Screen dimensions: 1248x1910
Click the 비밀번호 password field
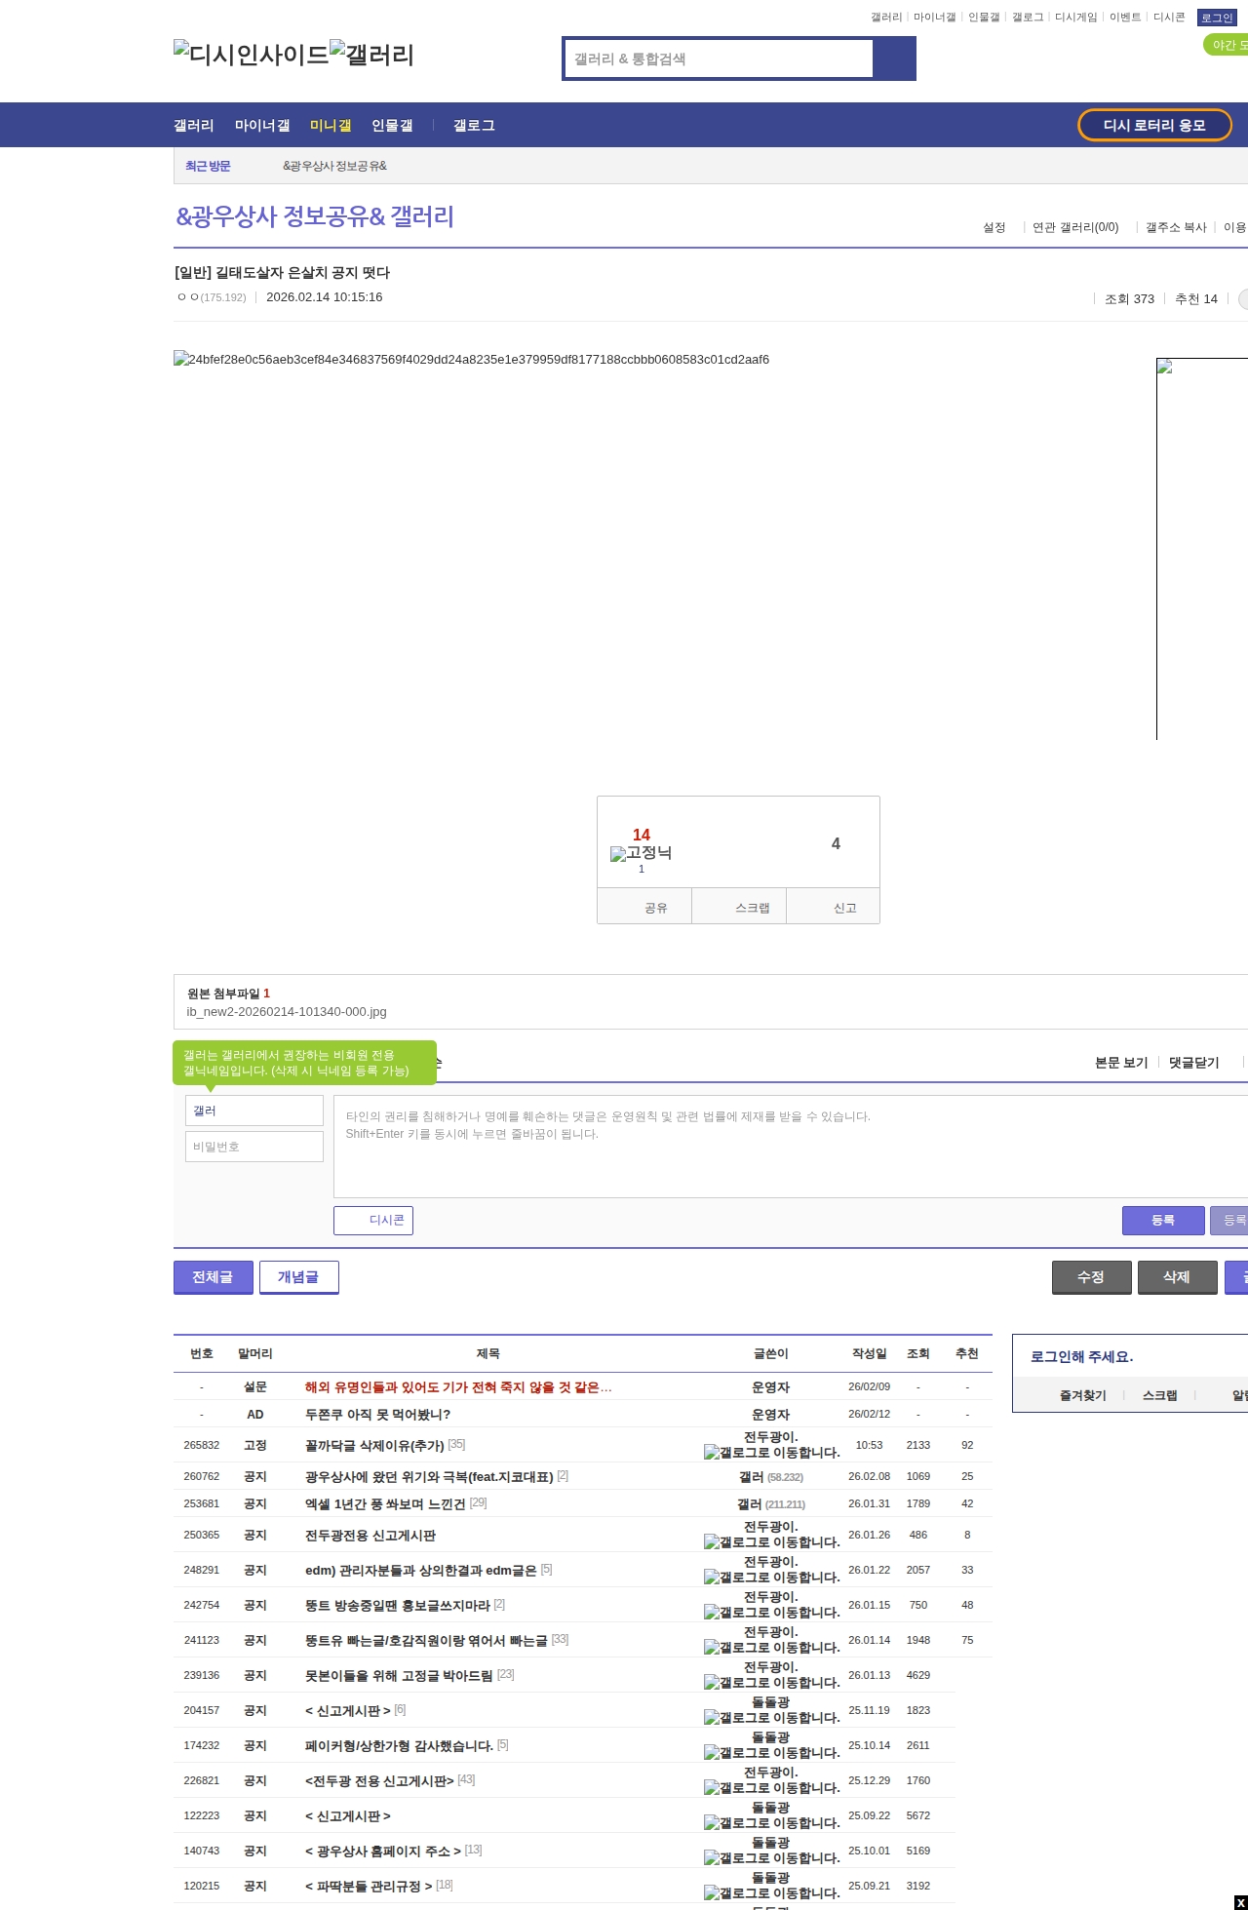tap(254, 1147)
